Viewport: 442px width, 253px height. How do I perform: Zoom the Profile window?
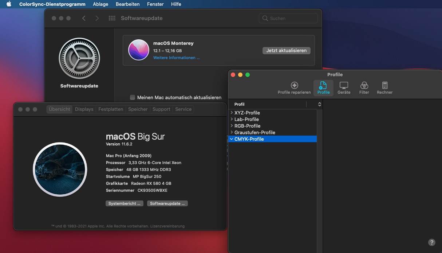248,75
